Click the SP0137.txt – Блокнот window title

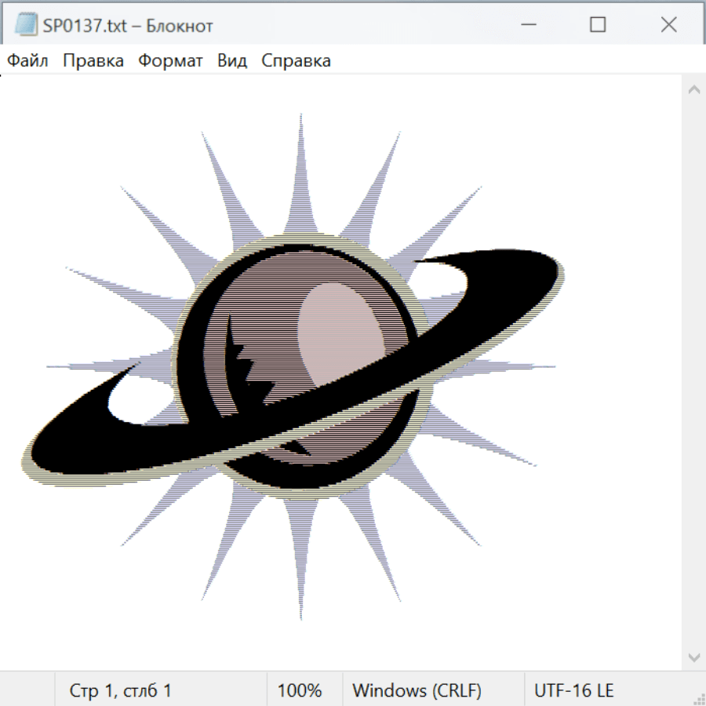pos(128,26)
